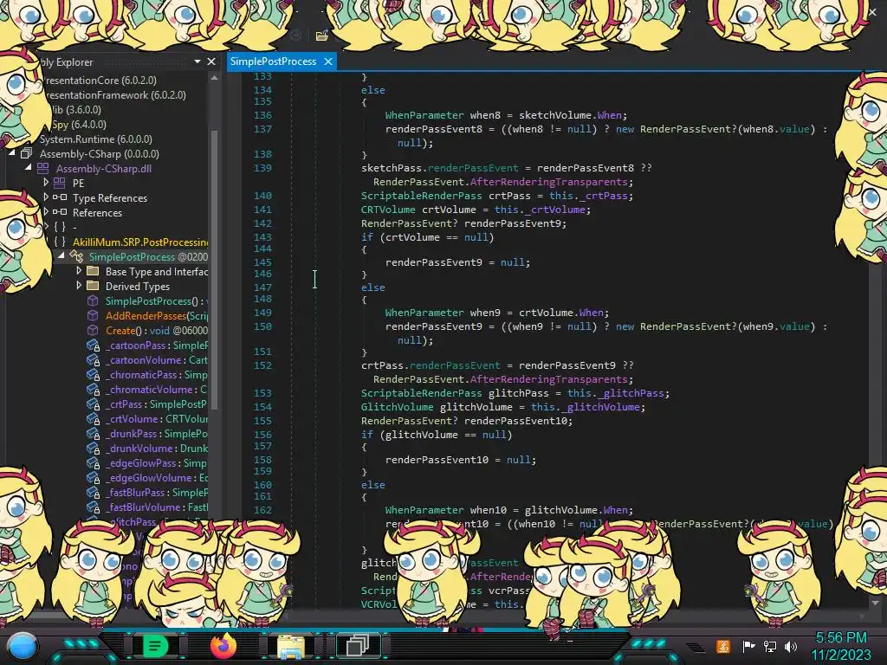887x665 pixels.
Task: Collapse the Assembly-CSharp (0.0.0.0) node
Action: click(11, 153)
